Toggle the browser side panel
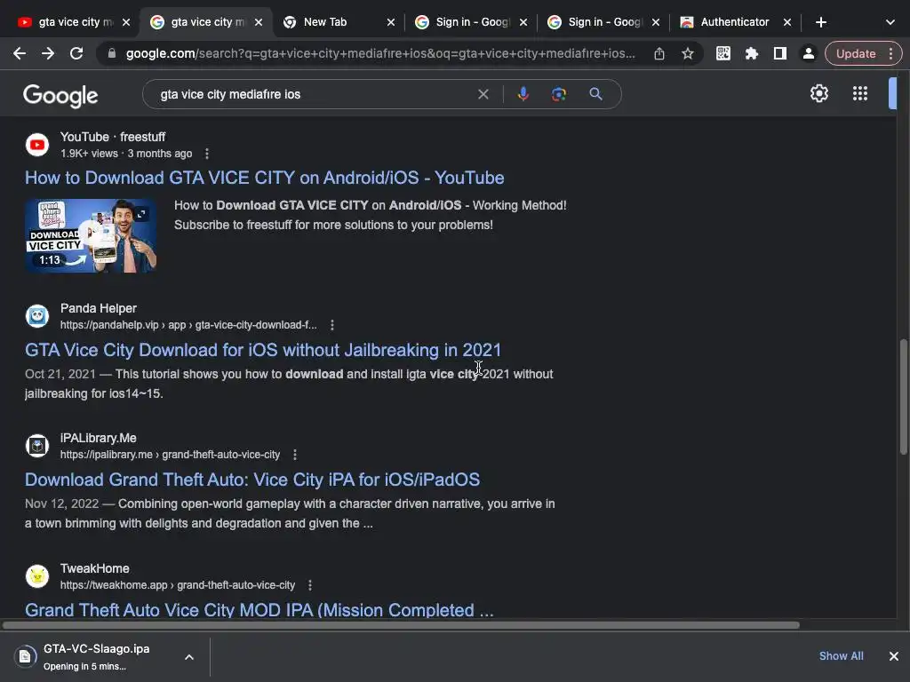Screen dimensions: 910x682 (x=780, y=53)
